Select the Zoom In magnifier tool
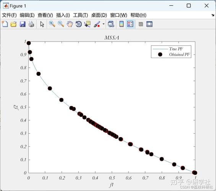Screen dimensions: 216x191 (52, 24)
